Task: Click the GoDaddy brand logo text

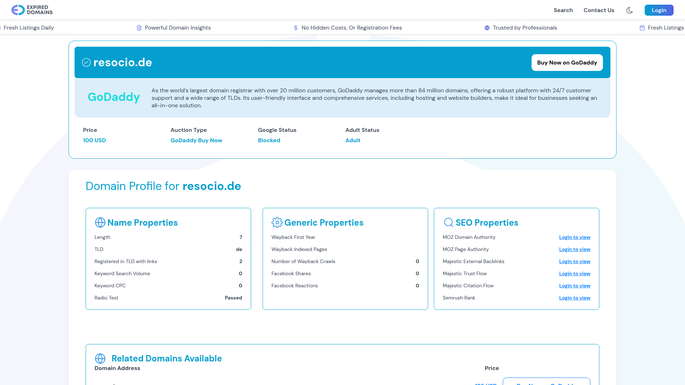Action: (113, 97)
